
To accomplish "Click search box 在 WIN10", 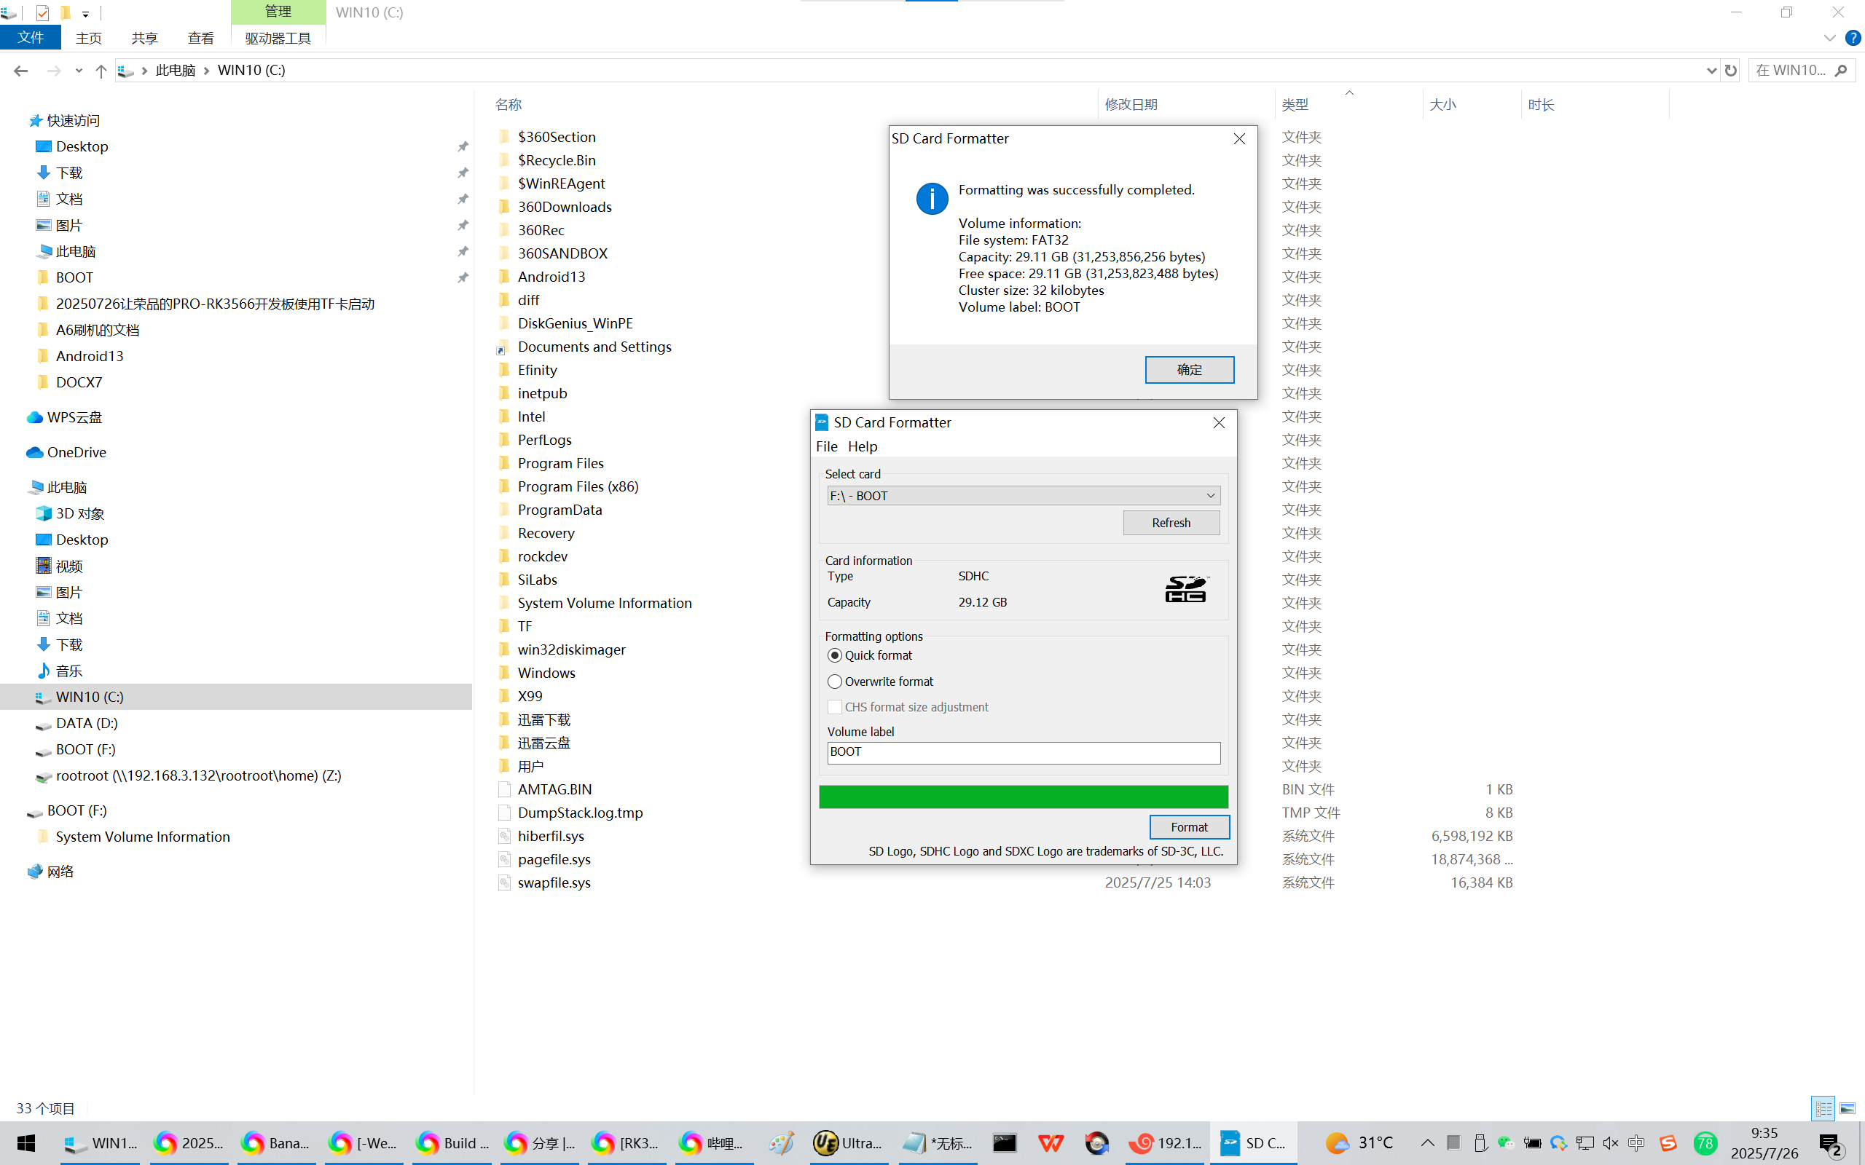I will (x=1801, y=70).
